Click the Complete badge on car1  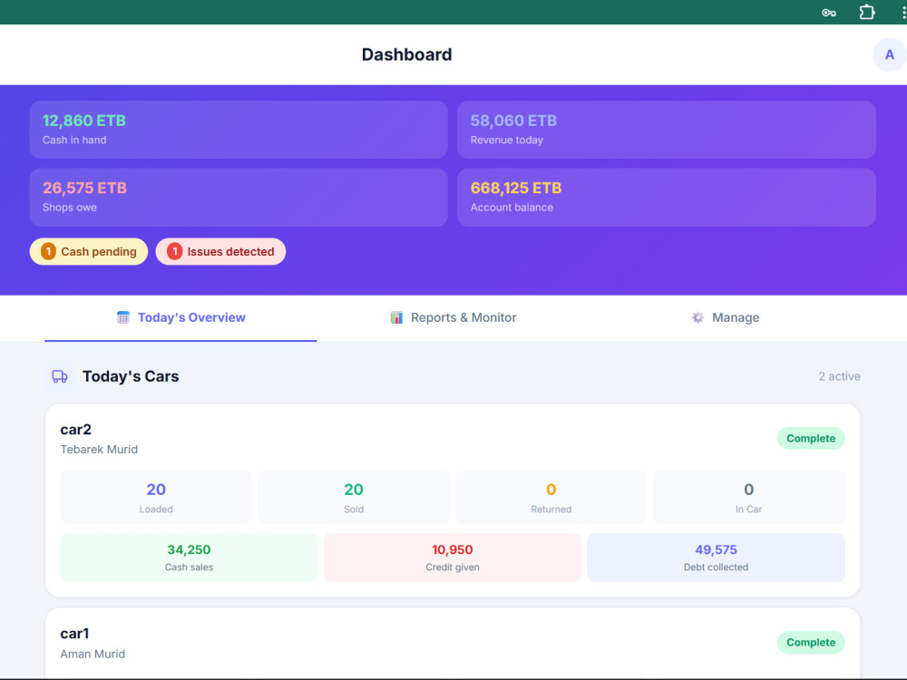(810, 643)
